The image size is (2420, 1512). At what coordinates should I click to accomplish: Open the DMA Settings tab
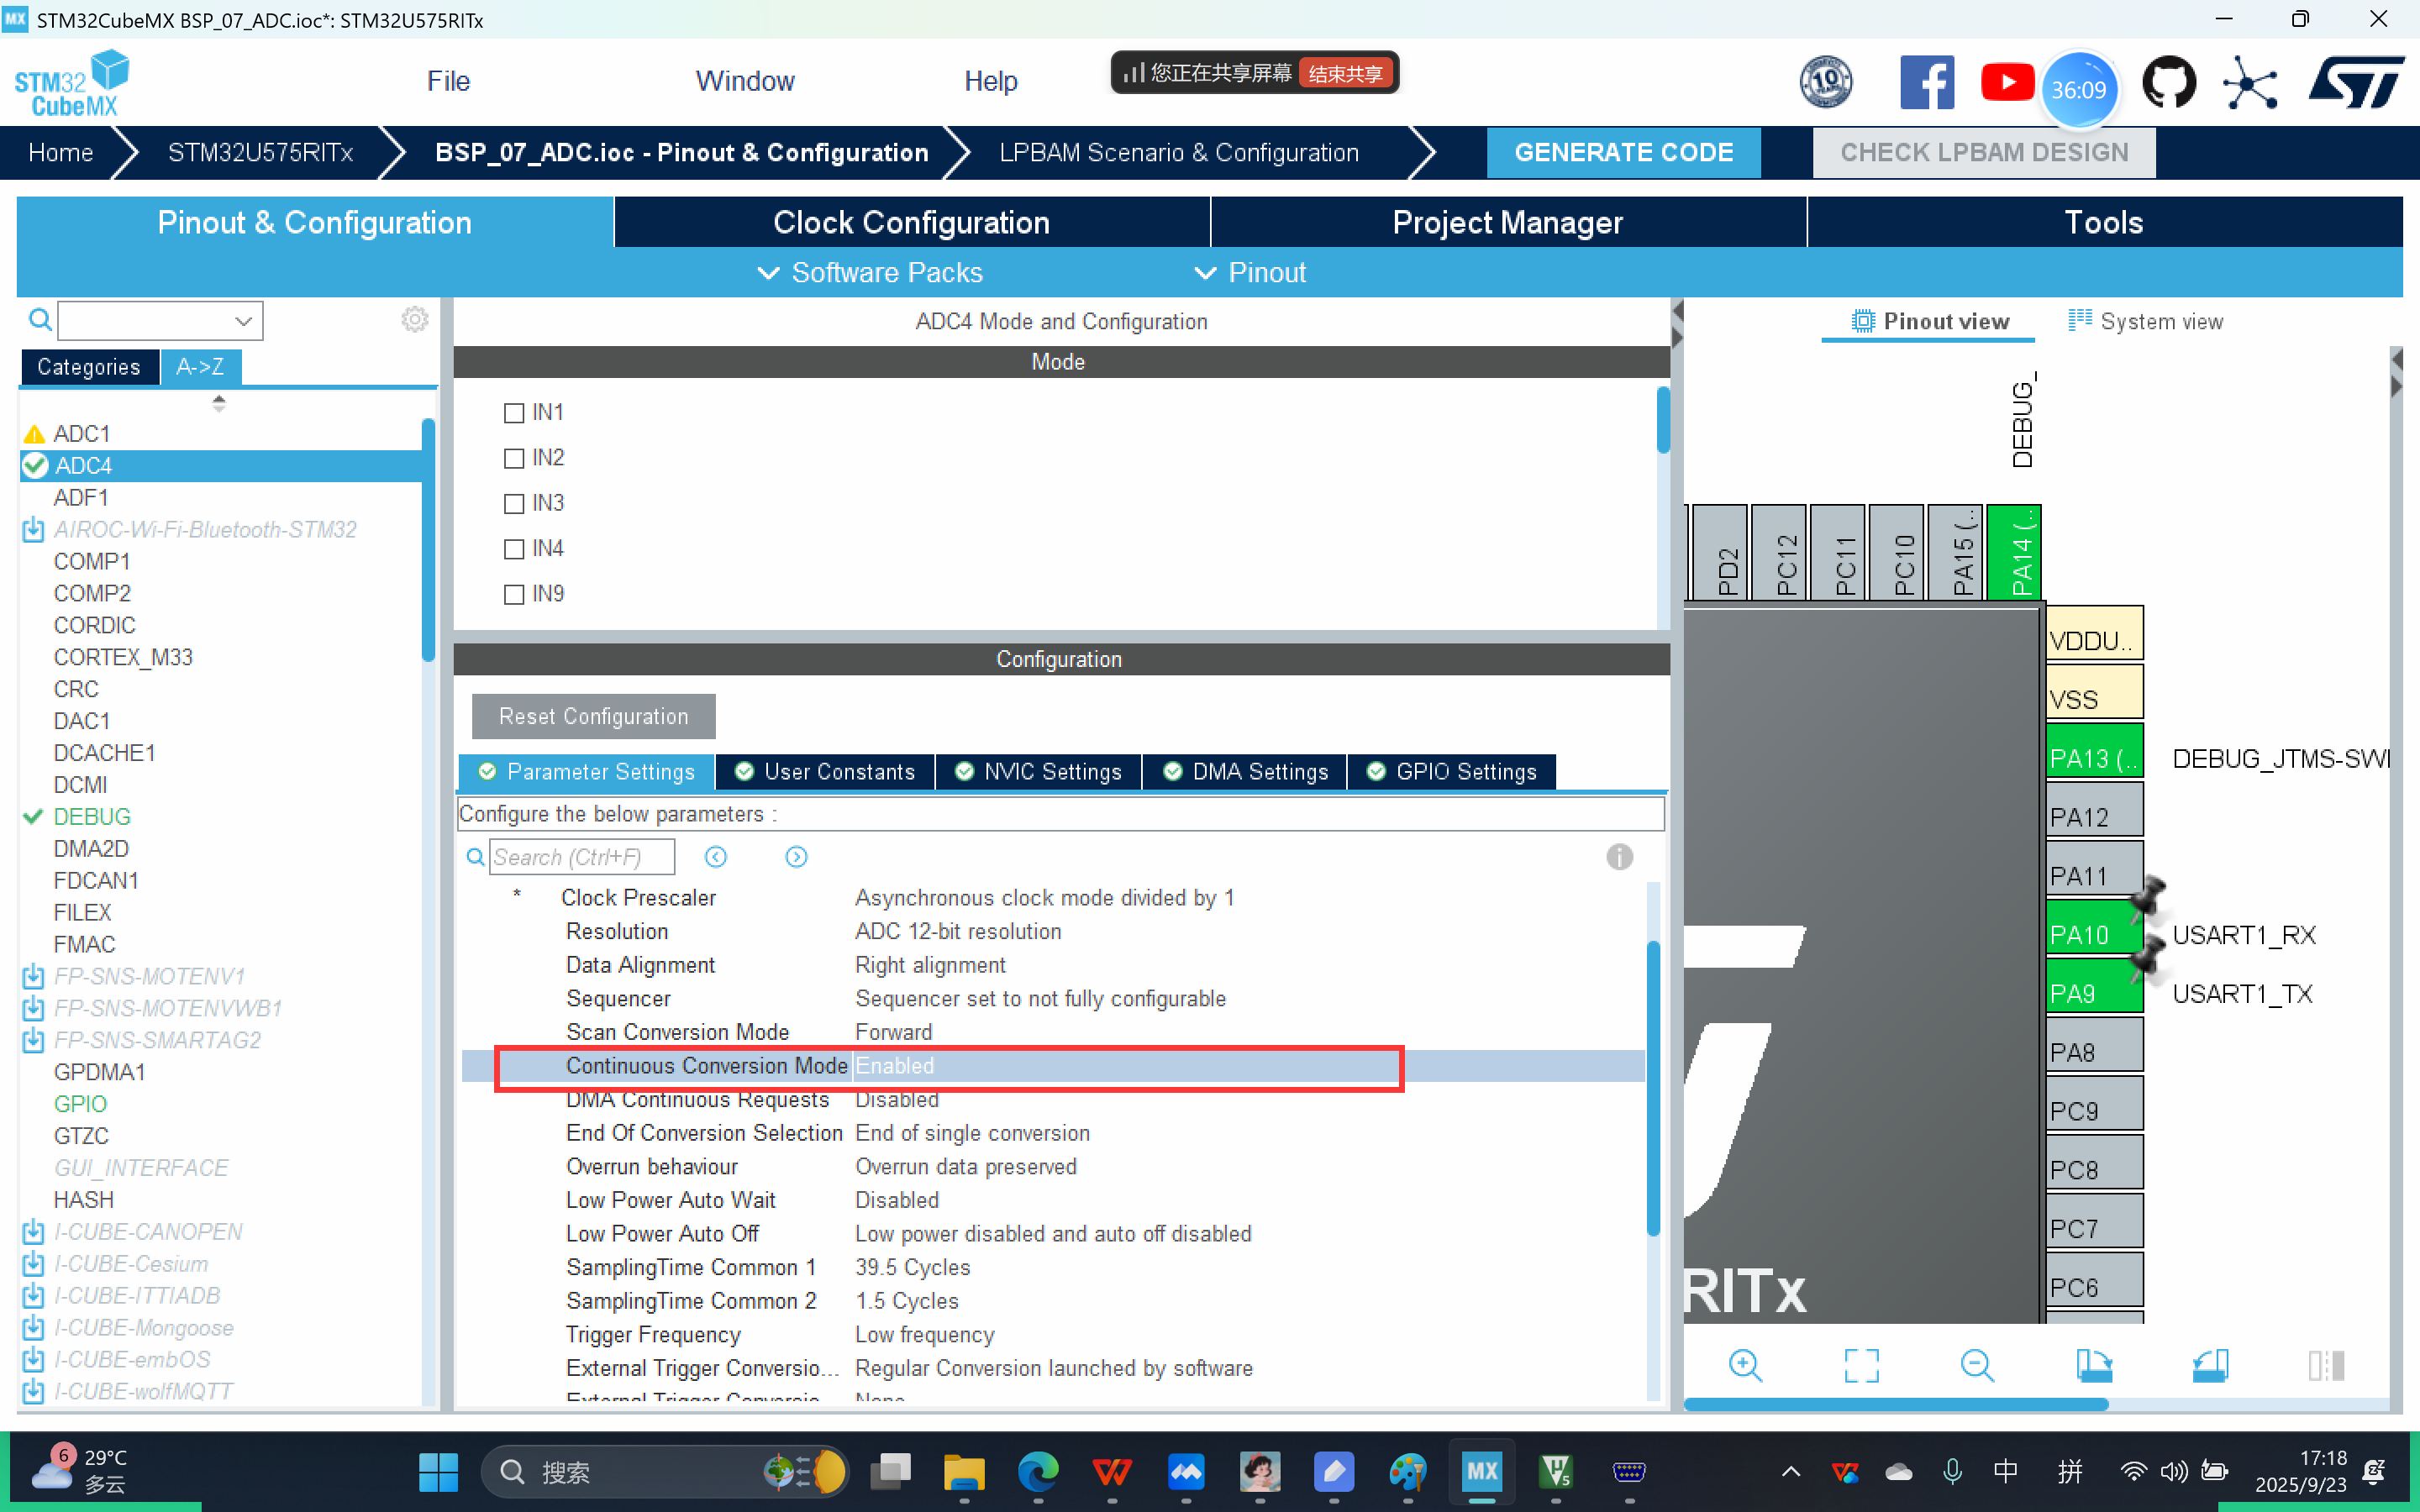click(1246, 772)
